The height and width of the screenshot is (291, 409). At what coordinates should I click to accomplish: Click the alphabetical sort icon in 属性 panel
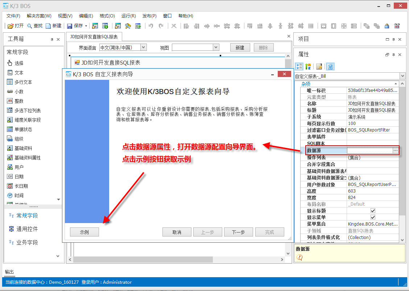pyautogui.click(x=308, y=66)
